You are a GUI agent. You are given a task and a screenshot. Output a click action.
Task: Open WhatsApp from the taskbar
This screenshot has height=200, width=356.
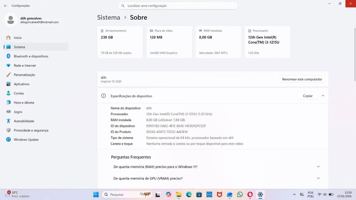tap(240, 194)
